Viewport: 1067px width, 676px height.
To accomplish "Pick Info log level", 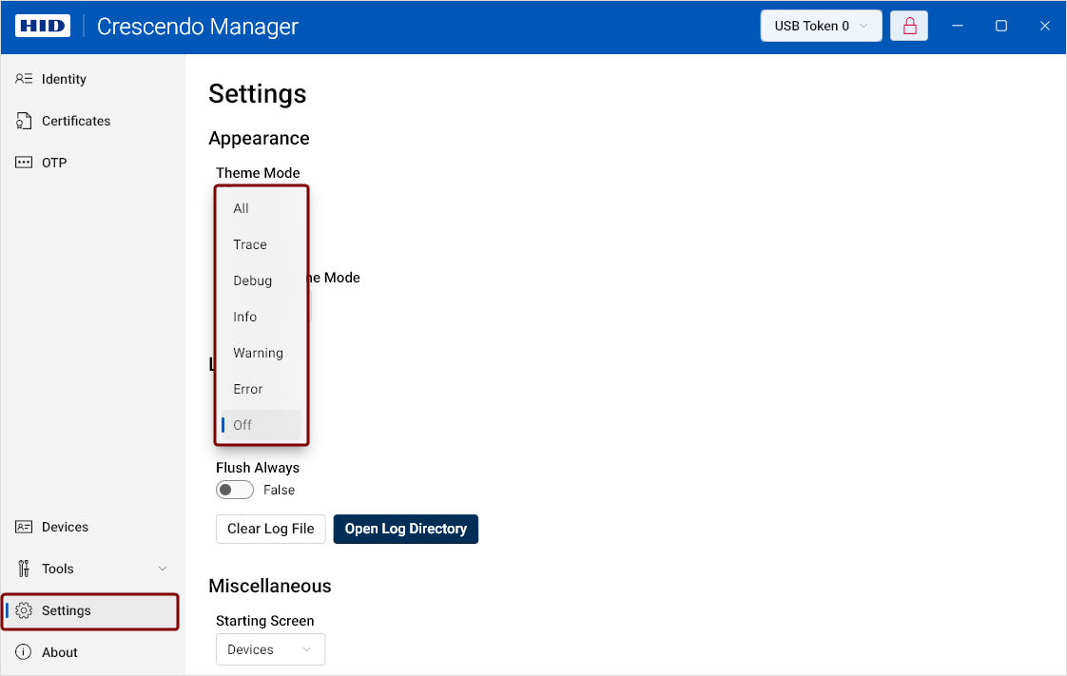I will [x=262, y=317].
